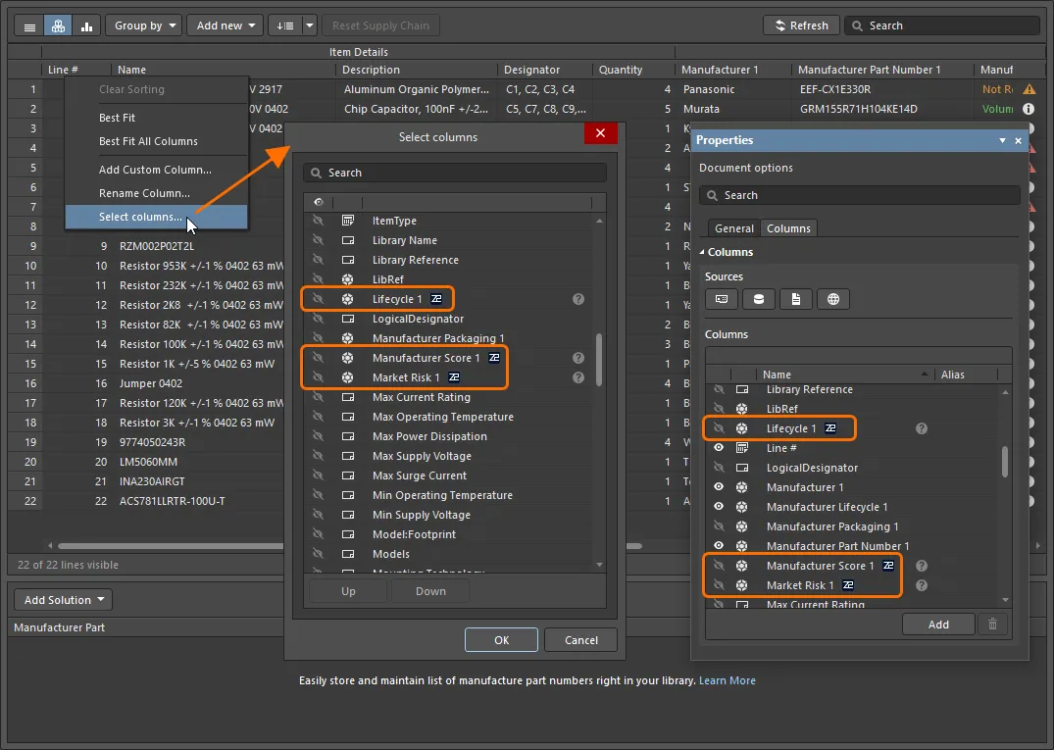Click help icon next to Market Risk 1 in Select columns
The width and height of the screenshot is (1054, 750).
[x=578, y=377]
